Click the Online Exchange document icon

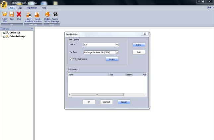pos(7,36)
